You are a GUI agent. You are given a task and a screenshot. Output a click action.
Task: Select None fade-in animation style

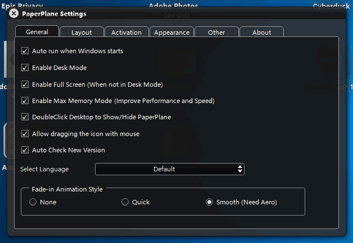pyautogui.click(x=33, y=202)
